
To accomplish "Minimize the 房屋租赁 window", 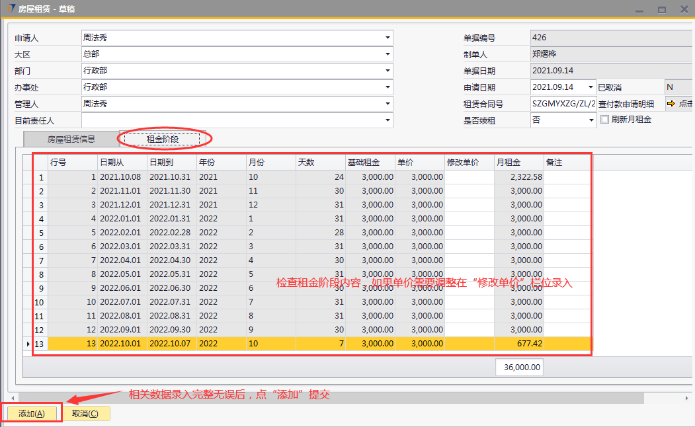I will tap(639, 9).
